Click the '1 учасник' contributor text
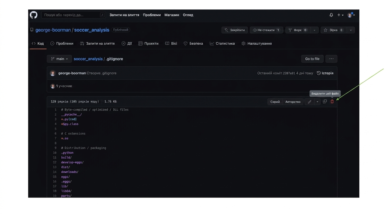Screen dimensions: 392x214 click(x=64, y=86)
